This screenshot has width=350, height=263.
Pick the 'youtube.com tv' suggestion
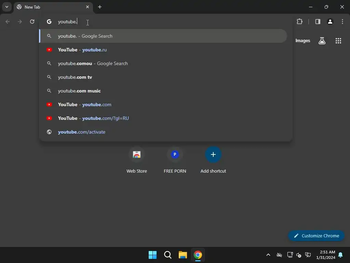(x=163, y=77)
